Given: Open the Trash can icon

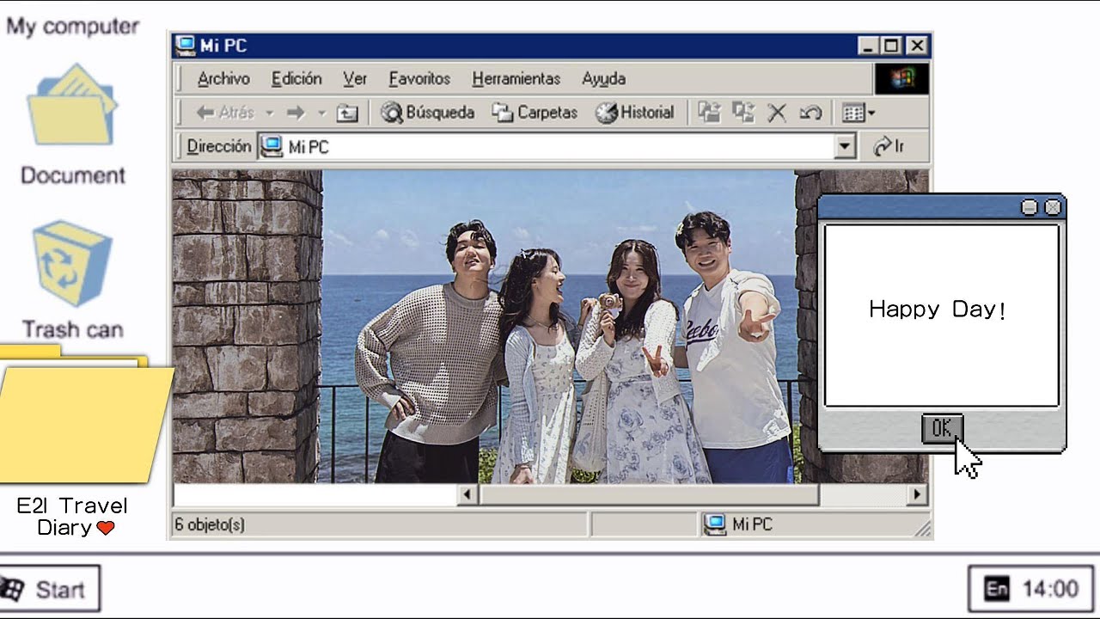Looking at the screenshot, I should coord(72,263).
